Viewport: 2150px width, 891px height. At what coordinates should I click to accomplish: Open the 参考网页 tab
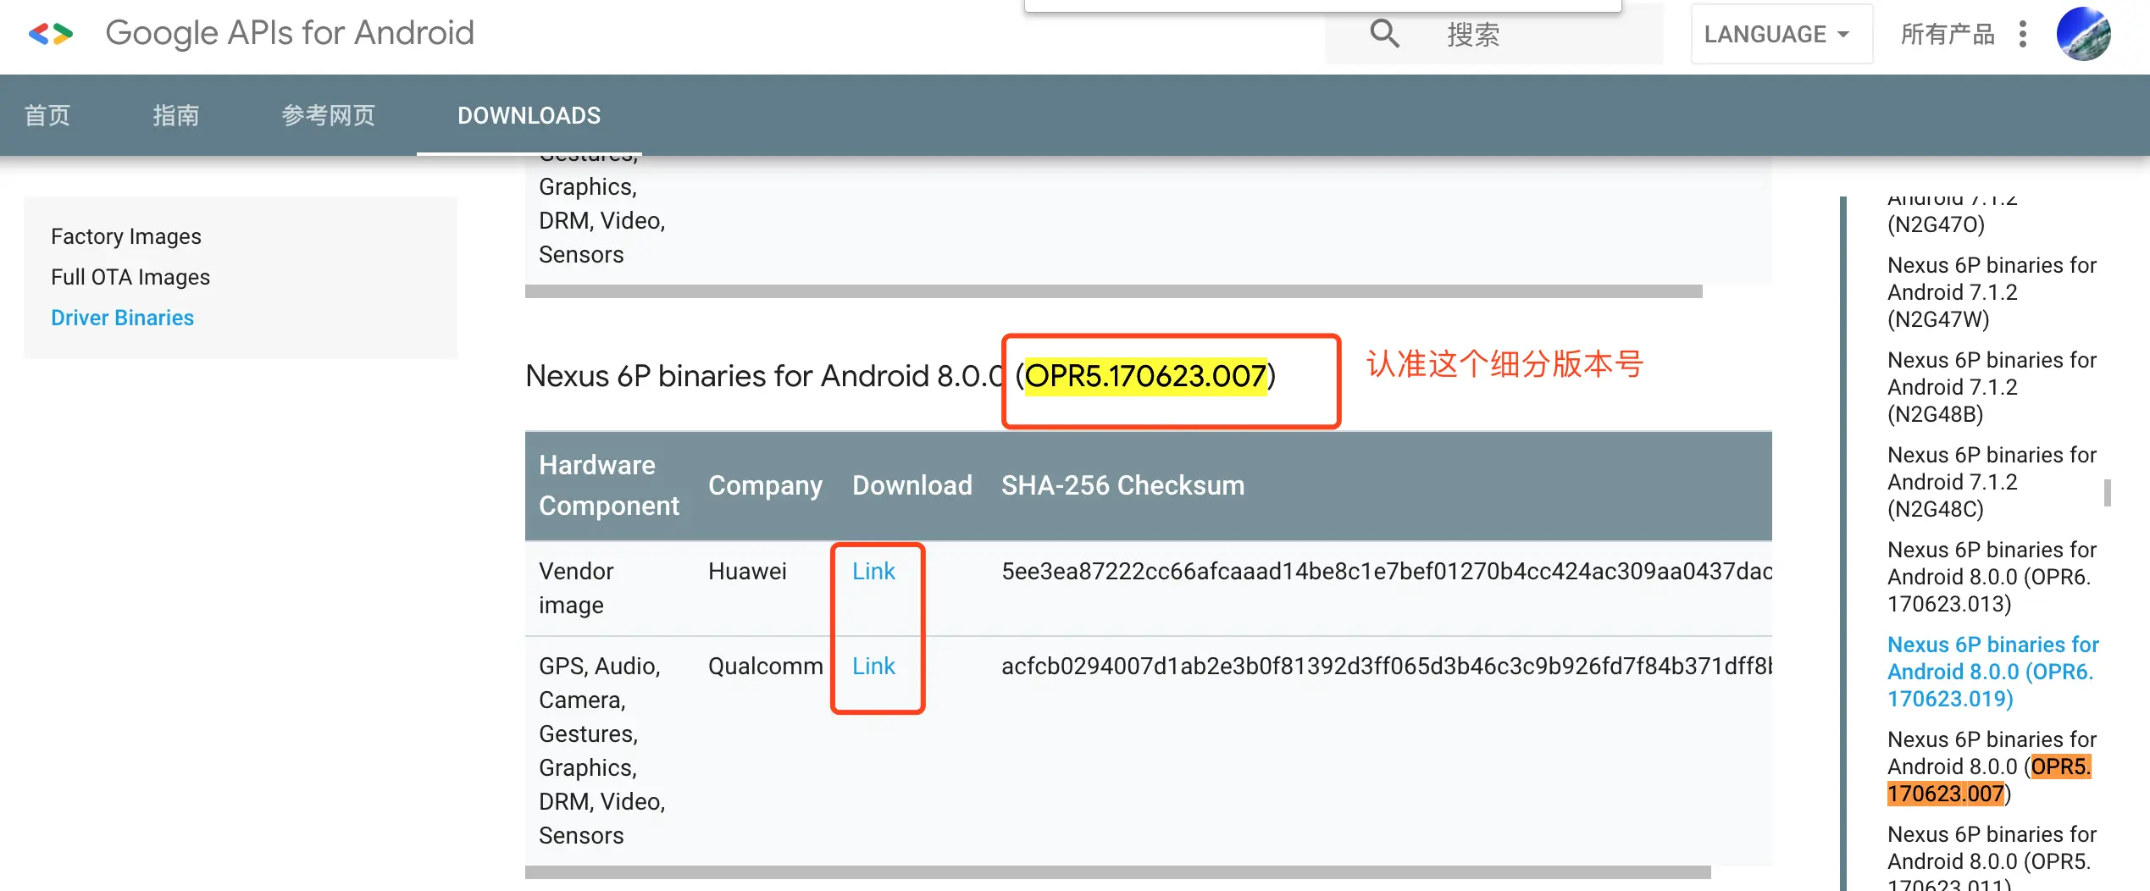(329, 115)
